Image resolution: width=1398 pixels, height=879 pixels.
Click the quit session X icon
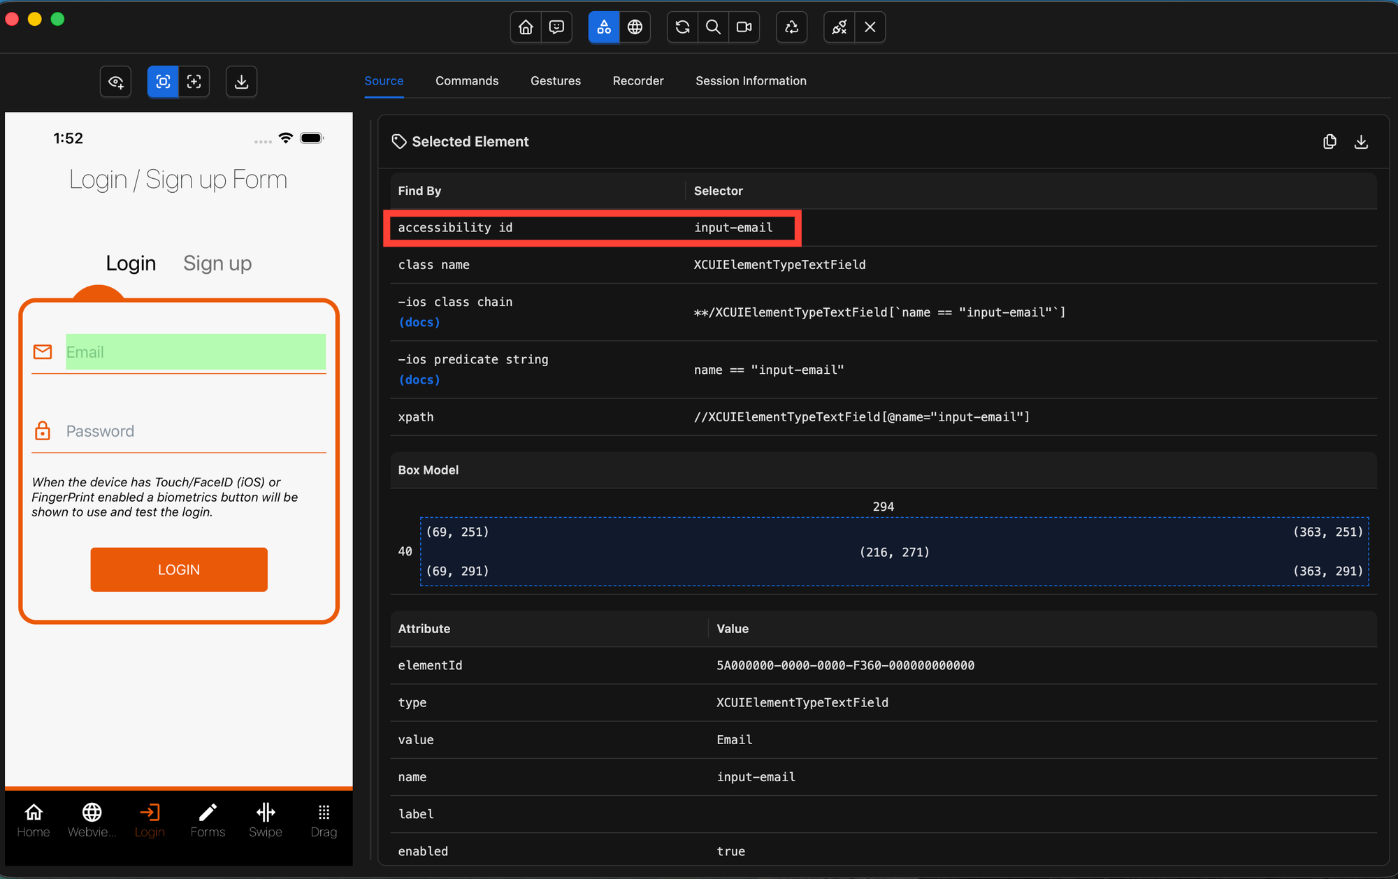pos(870,27)
